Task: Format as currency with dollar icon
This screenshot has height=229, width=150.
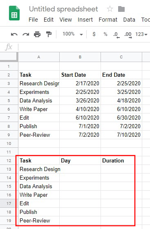Action: (94, 34)
